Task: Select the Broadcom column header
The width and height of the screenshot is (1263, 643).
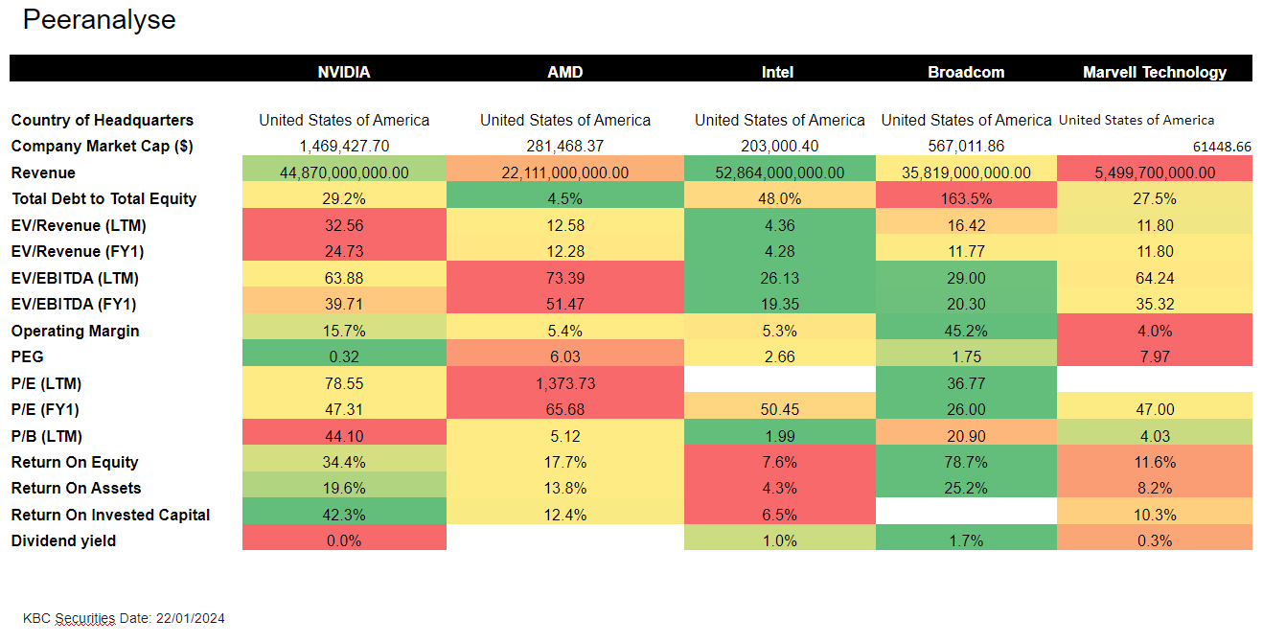Action: pyautogui.click(x=966, y=72)
